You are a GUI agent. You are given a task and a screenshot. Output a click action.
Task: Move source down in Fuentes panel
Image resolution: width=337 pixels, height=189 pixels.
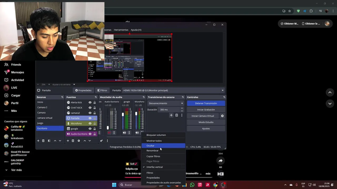(90, 141)
